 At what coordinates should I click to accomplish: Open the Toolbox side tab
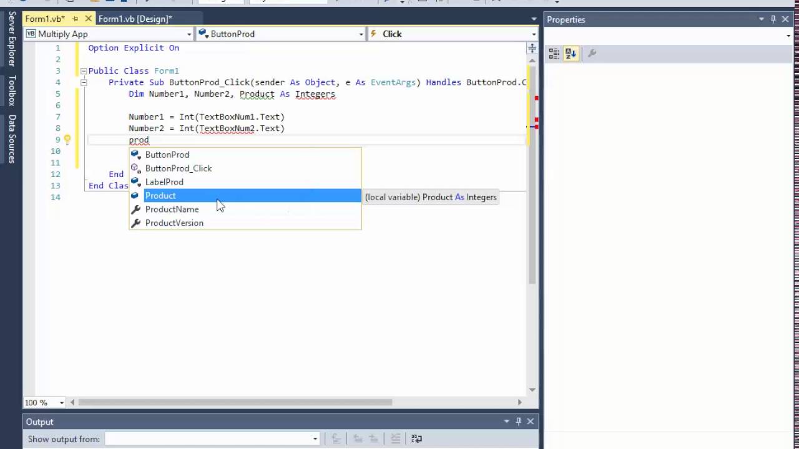click(12, 90)
